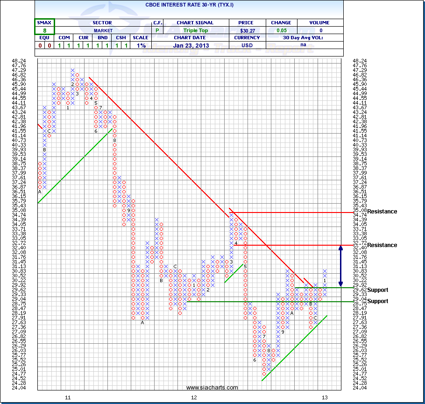Image resolution: width=425 pixels, height=404 pixels.
Task: Click the lower Resistance label at 32.72
Action: coord(382,245)
